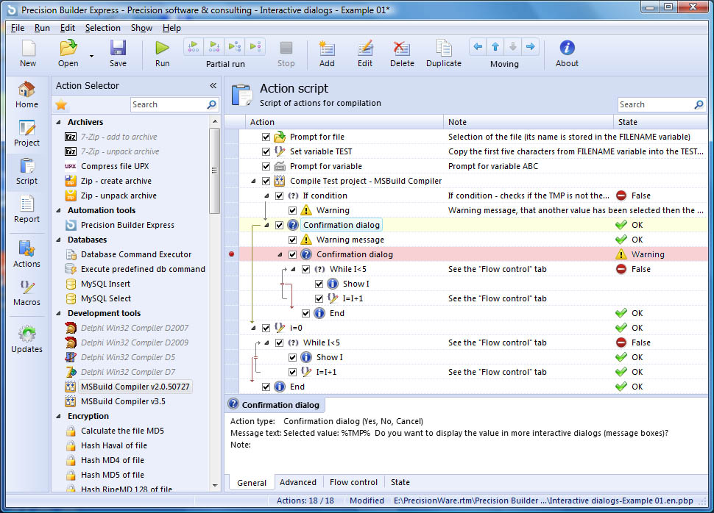
Task: Open the Macros sidebar page
Action: [x=26, y=293]
